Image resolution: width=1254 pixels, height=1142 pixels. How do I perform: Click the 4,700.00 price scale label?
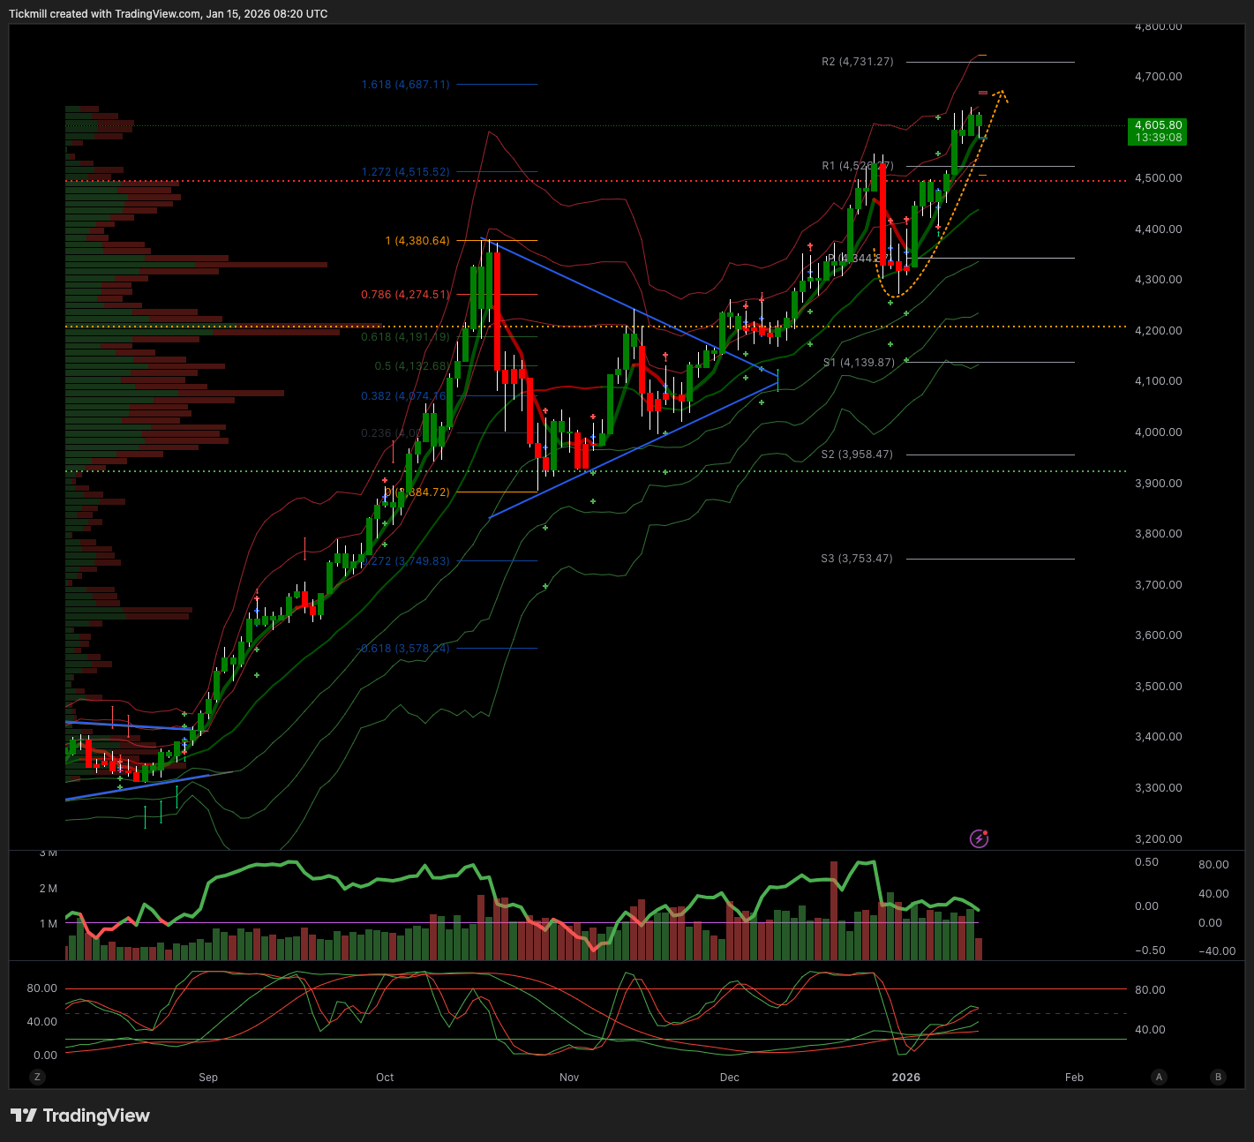coord(1158,77)
